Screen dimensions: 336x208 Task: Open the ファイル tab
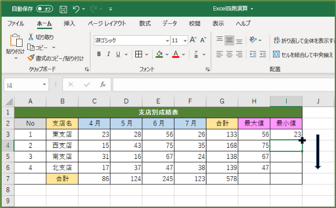click(x=16, y=23)
